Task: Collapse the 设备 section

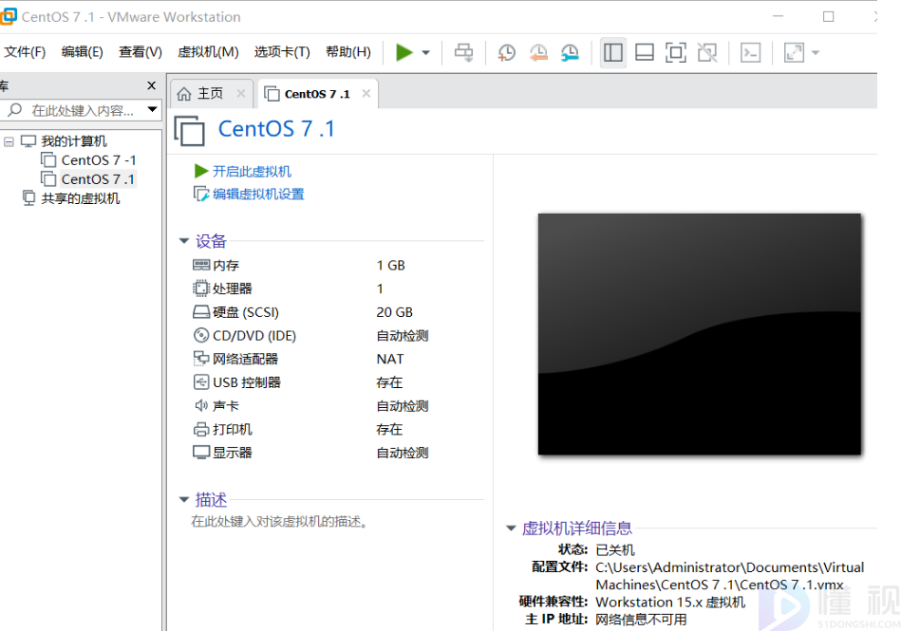Action: [184, 242]
